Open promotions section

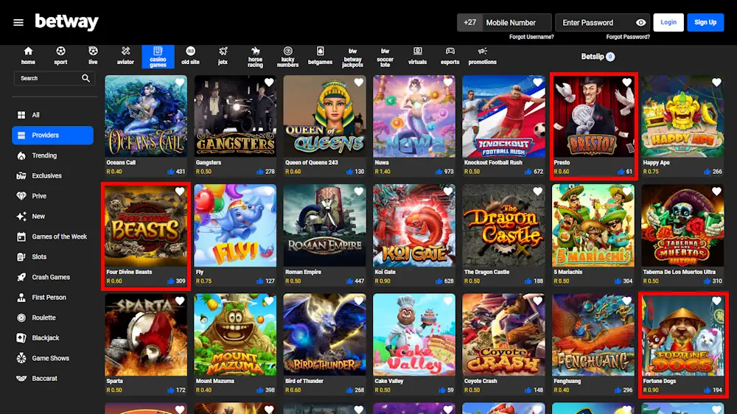coord(482,56)
